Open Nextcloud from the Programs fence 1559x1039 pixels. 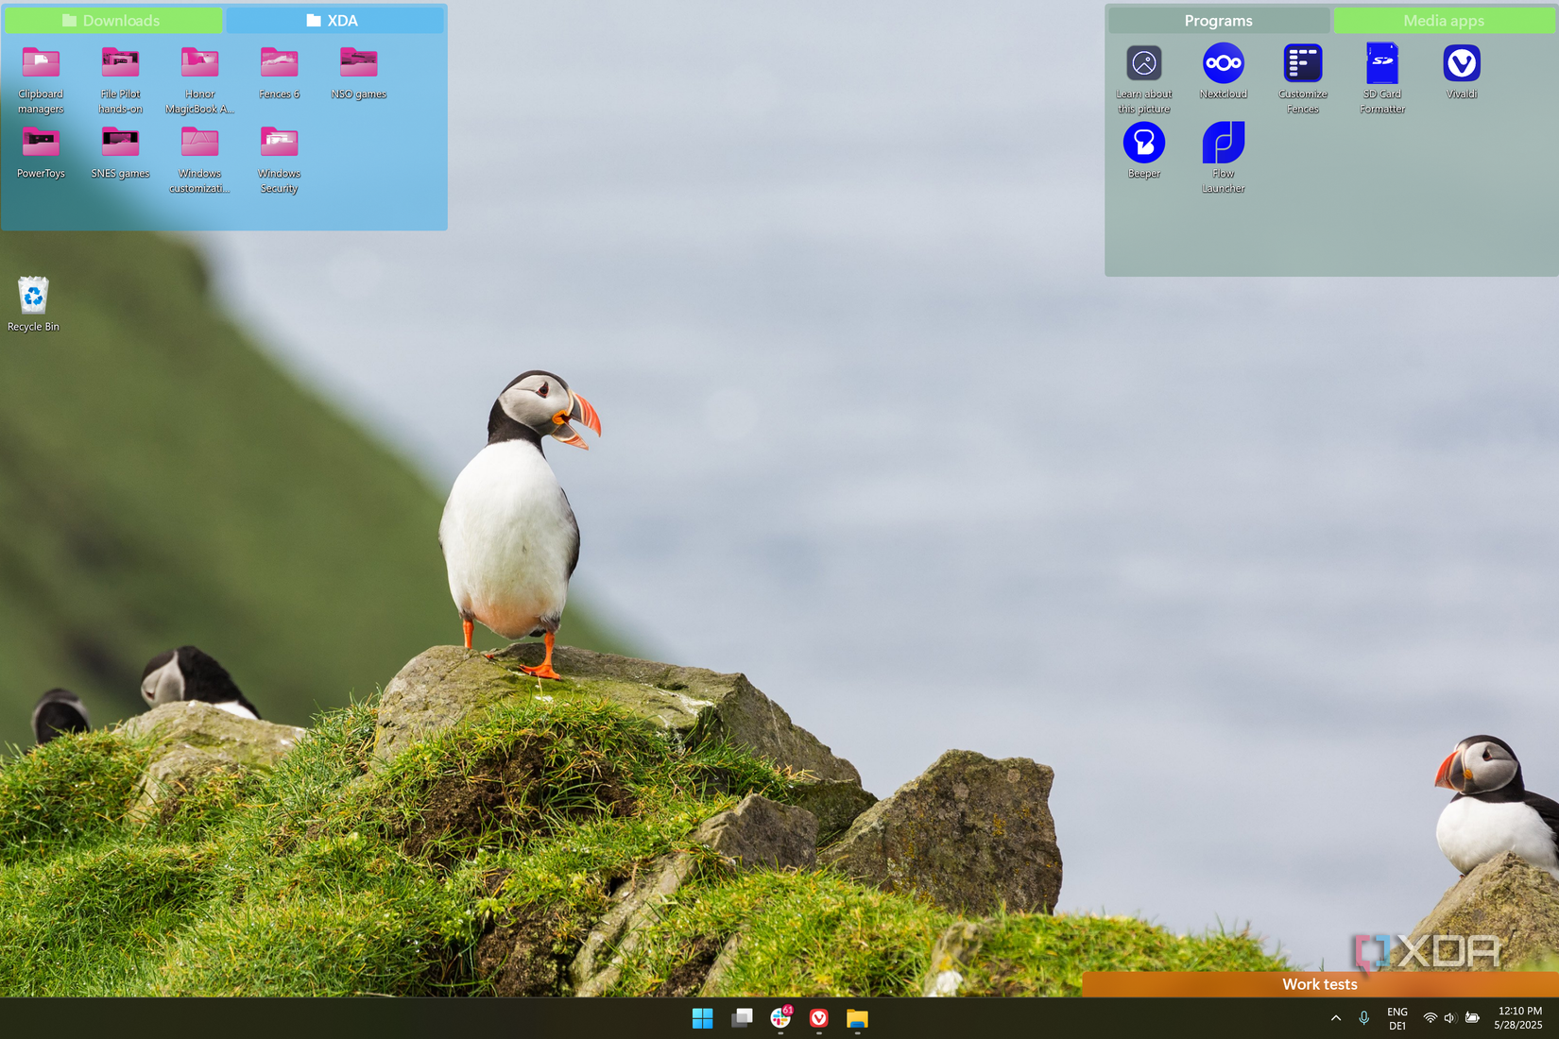(x=1223, y=64)
